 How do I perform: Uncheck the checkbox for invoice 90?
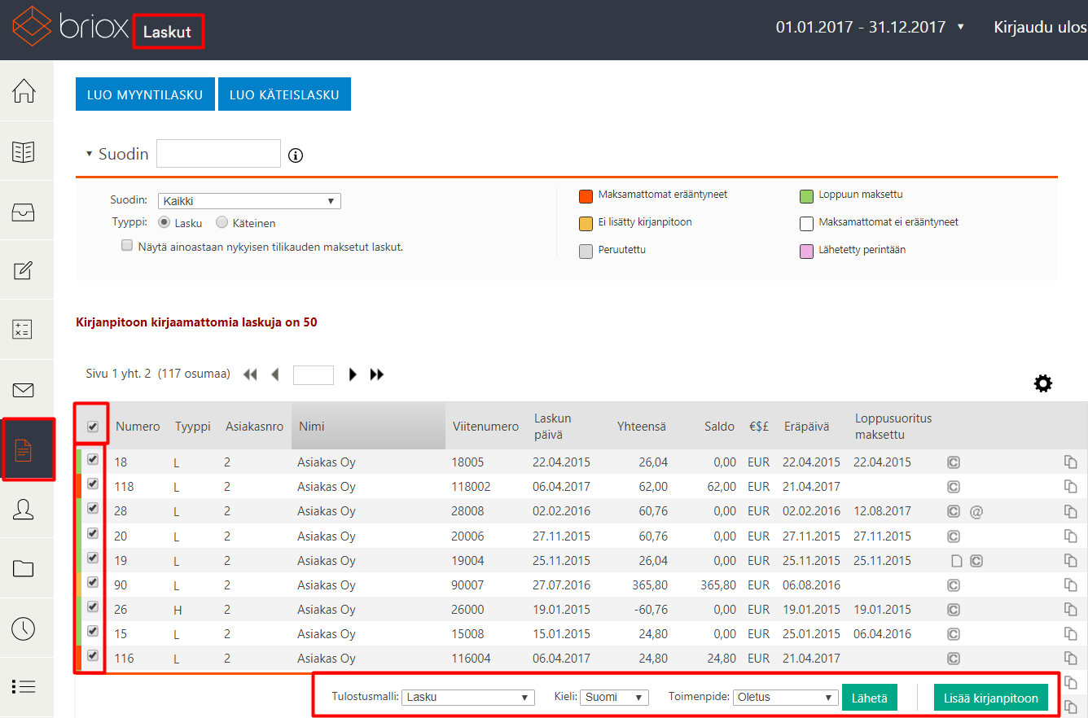[x=93, y=582]
